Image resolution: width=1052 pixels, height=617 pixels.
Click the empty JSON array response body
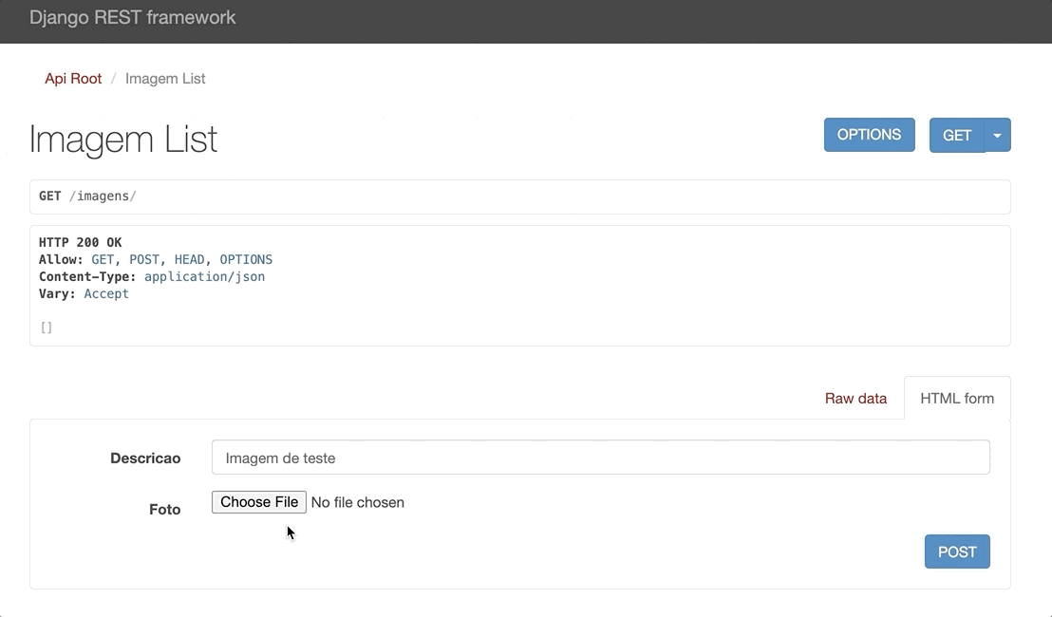coord(47,327)
